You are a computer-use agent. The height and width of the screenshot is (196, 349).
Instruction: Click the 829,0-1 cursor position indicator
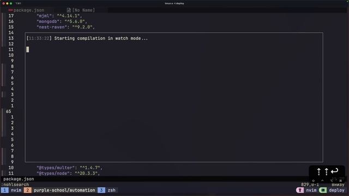[310, 185]
